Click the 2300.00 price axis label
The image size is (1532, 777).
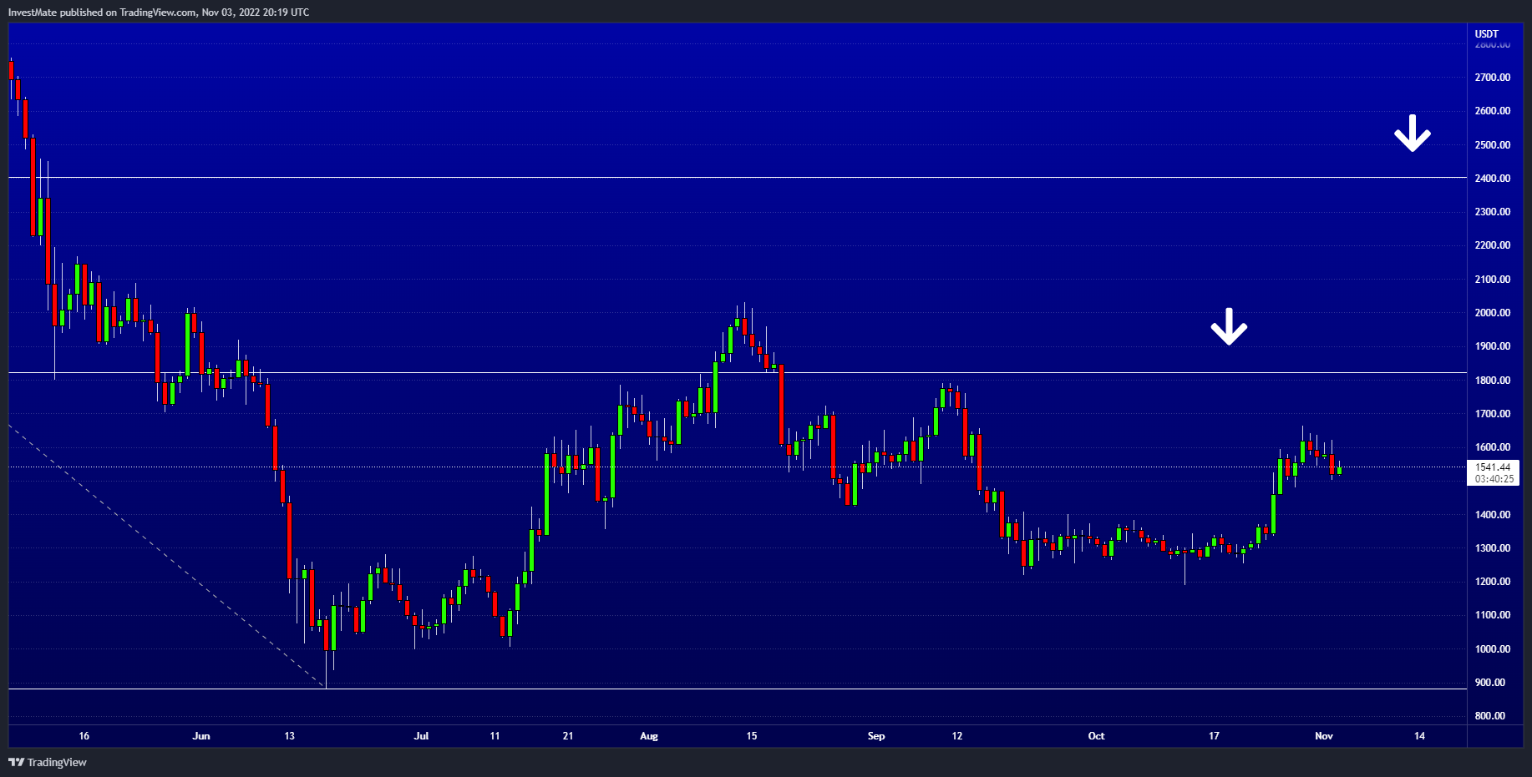1493,212
